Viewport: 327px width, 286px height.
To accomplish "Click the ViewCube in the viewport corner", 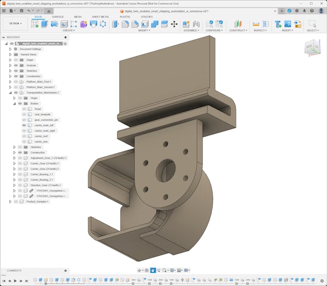I will 312,47.
